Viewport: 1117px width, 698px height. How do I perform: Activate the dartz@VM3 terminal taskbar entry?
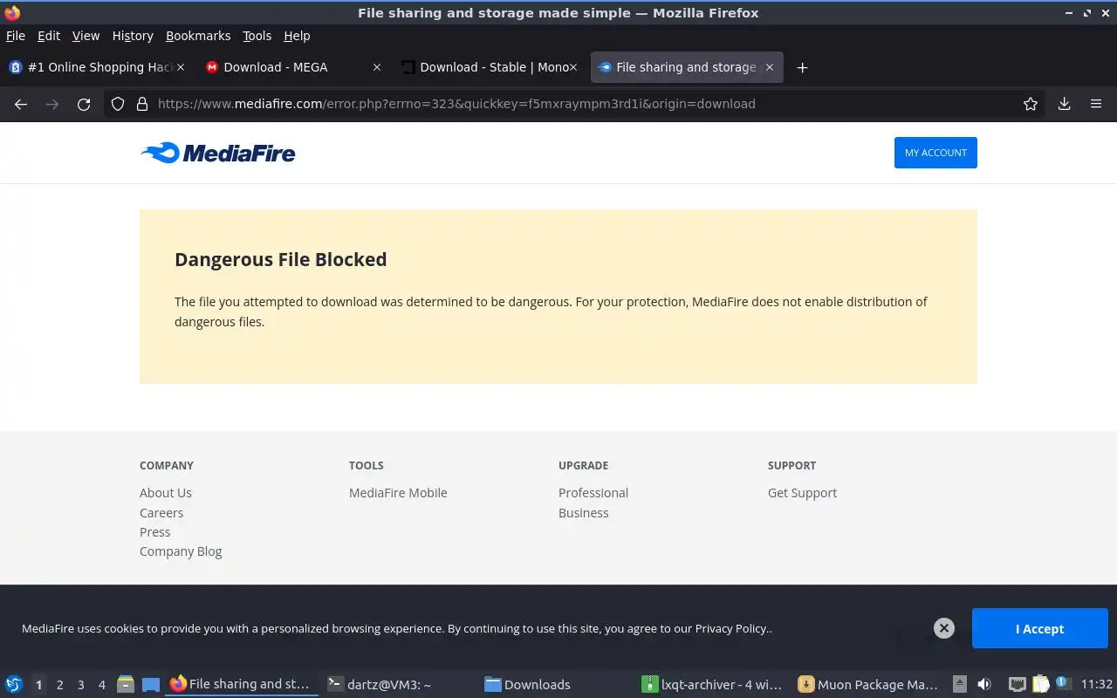(399, 684)
